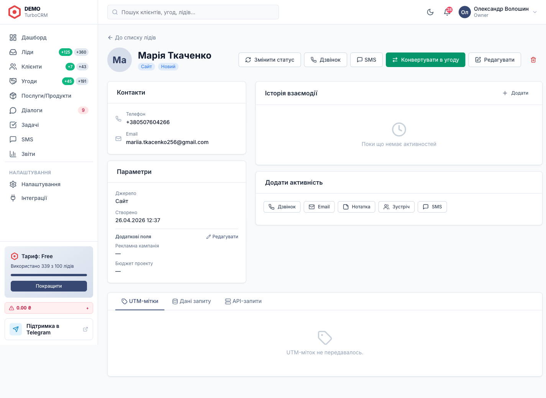Go back via До списку лідів link
Image resolution: width=546 pixels, height=398 pixels.
[x=132, y=38]
